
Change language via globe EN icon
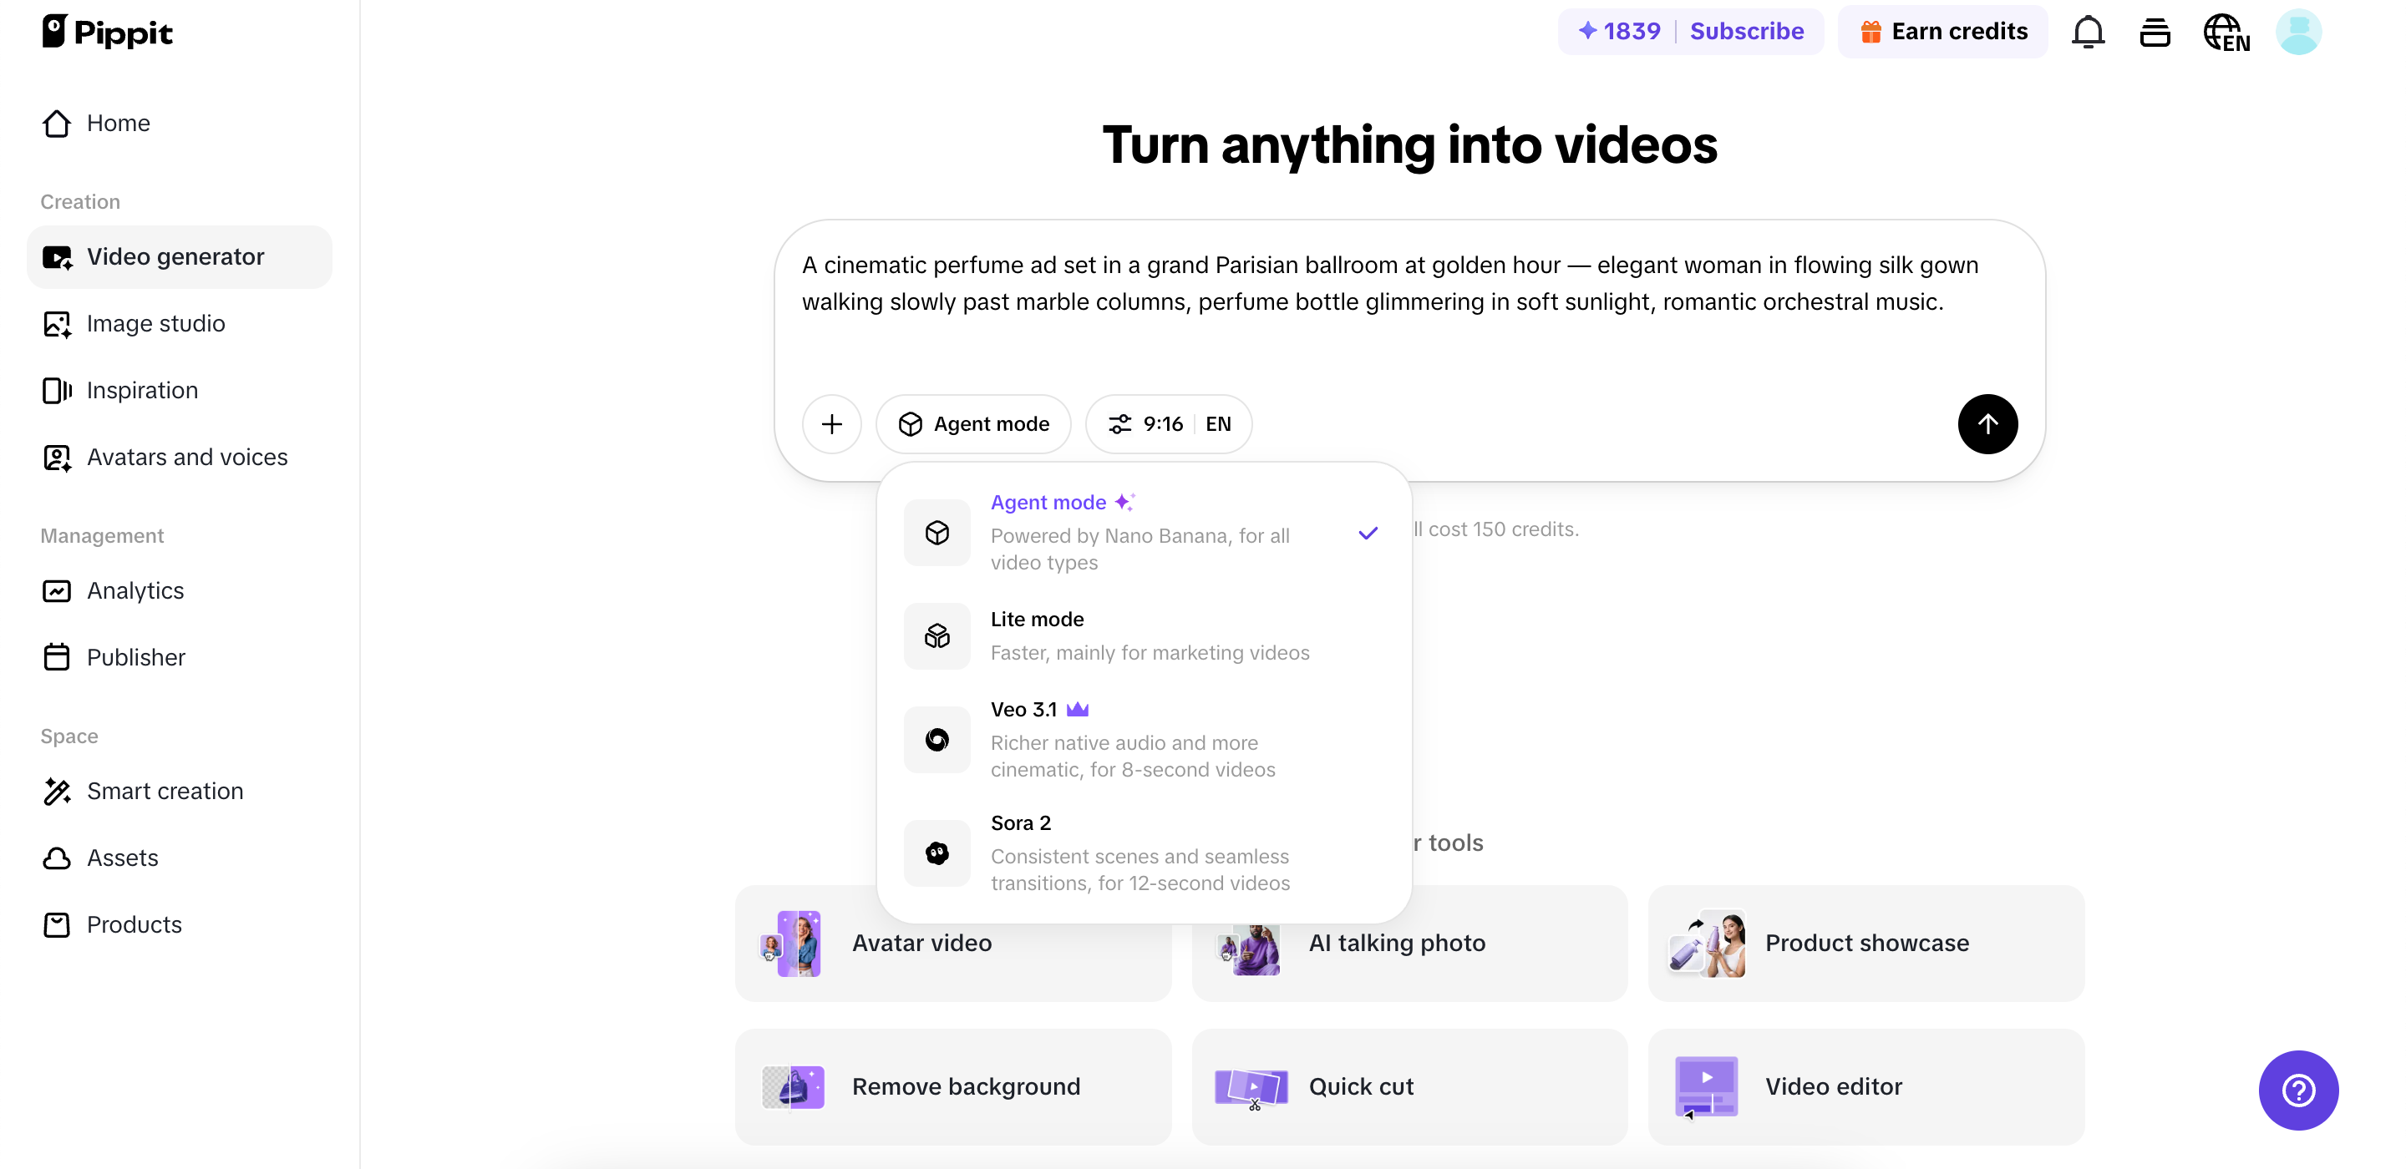(x=2226, y=33)
